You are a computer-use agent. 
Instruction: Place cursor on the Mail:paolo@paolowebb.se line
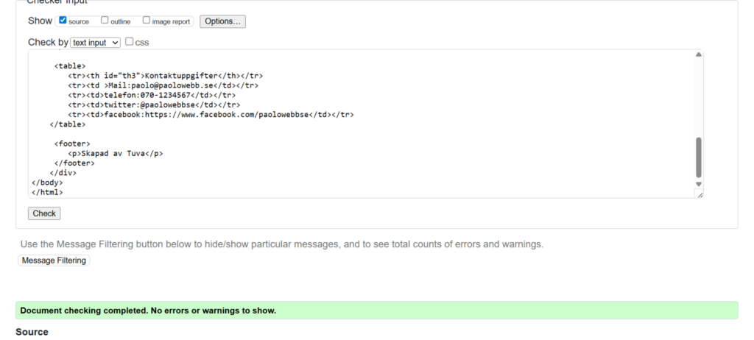click(163, 85)
